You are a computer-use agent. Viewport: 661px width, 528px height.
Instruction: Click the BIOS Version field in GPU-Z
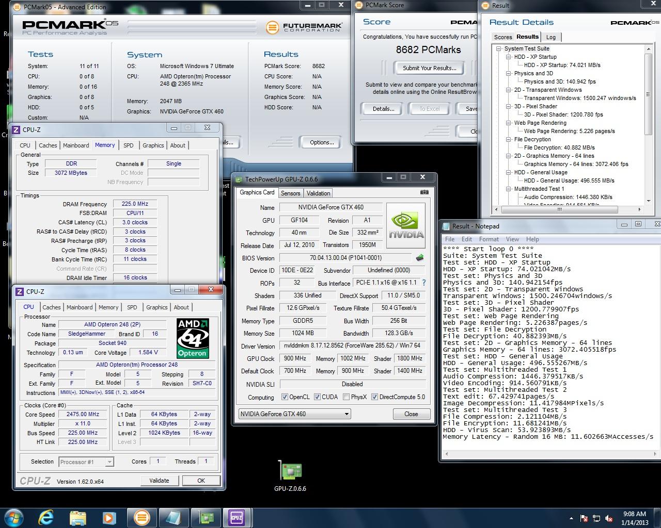coord(346,258)
